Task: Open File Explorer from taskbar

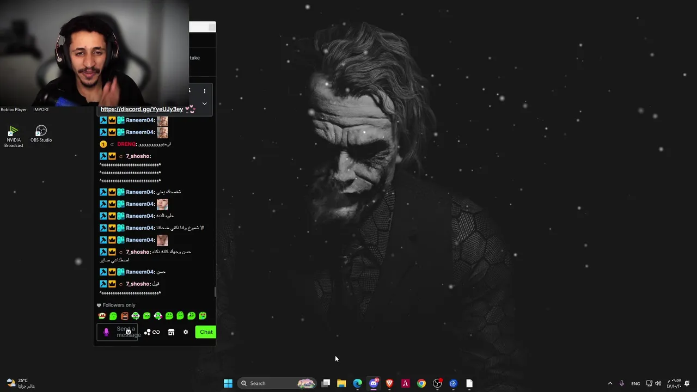Action: click(341, 383)
